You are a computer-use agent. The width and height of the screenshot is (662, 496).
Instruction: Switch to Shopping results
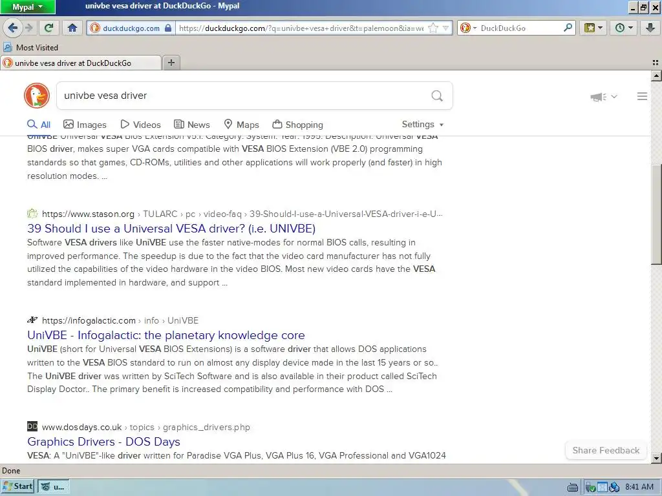point(297,125)
